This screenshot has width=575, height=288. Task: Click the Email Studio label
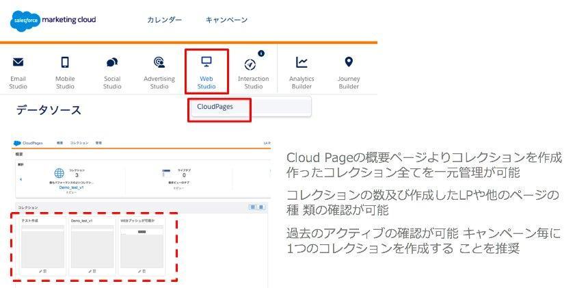[x=18, y=83]
